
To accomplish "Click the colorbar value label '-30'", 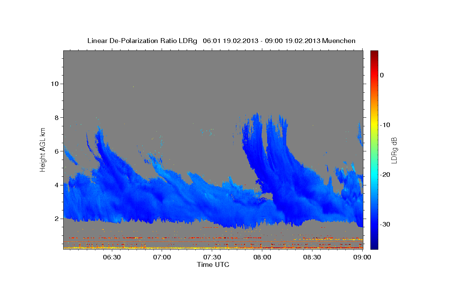I will click(385, 224).
